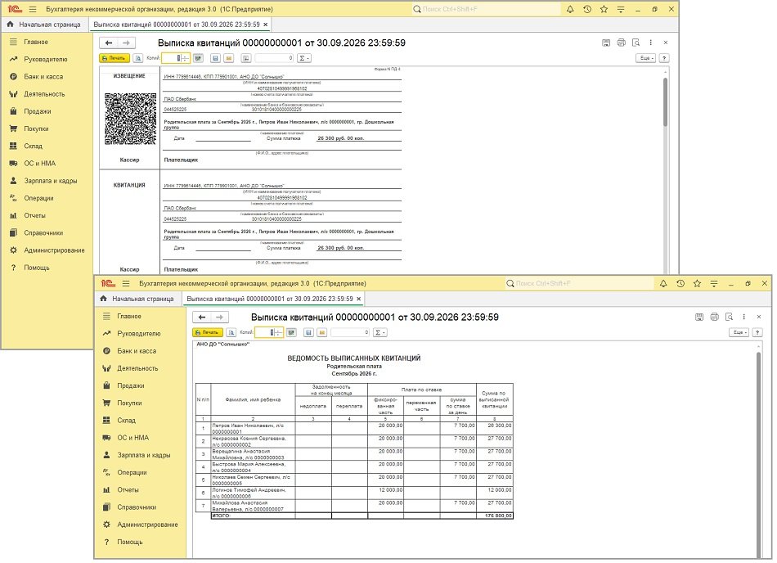777x563 pixels.
Task: Open notifications bell in upper window title bar
Action: coord(570,9)
